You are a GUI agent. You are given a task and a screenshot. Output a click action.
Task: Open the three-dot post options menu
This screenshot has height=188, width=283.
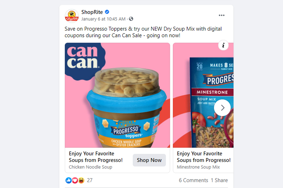[x=221, y=15]
